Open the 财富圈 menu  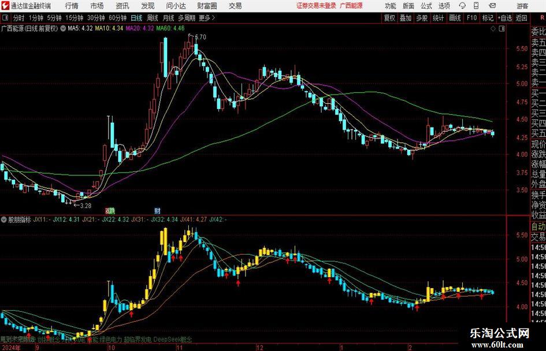tap(207, 6)
